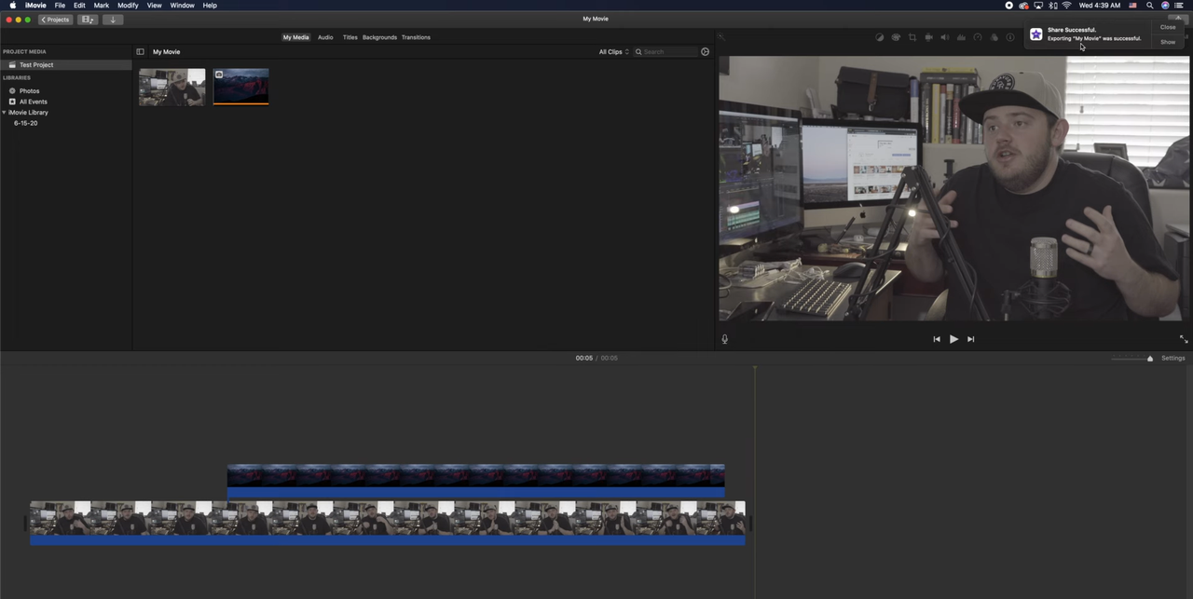The image size is (1193, 599).
Task: Click the US flag input source icon
Action: (x=1132, y=6)
